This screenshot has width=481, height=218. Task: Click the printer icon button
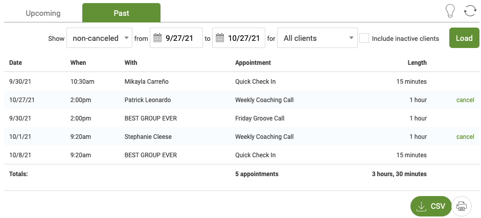pyautogui.click(x=462, y=206)
